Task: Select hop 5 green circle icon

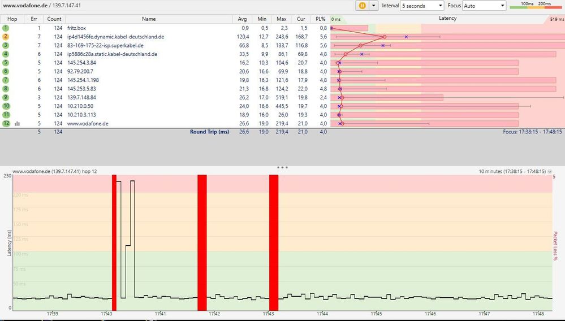Action: 6,63
